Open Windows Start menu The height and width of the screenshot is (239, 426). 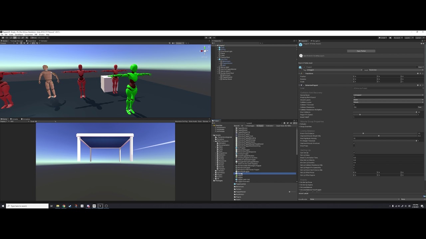coord(3,206)
